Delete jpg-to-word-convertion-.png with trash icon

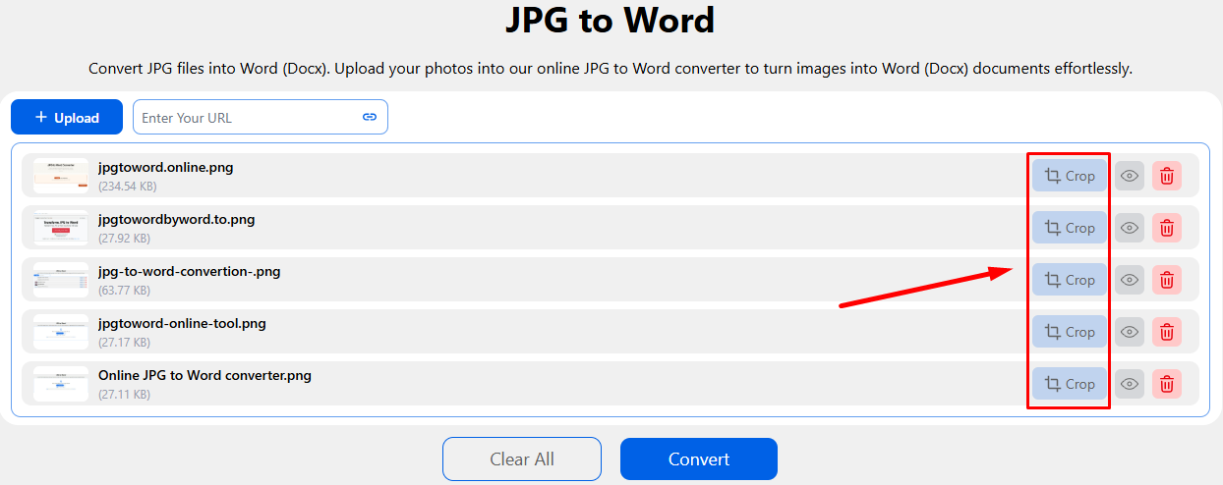click(x=1167, y=280)
